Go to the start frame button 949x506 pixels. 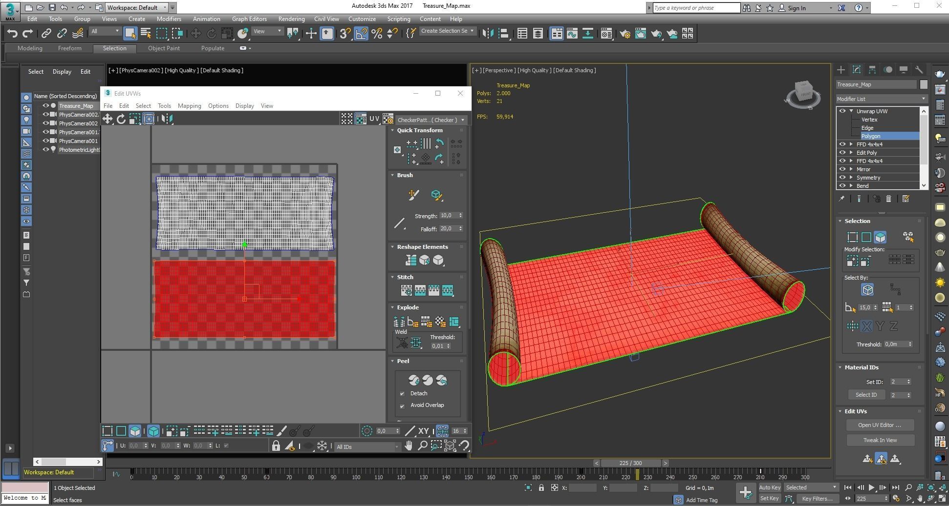pos(848,487)
